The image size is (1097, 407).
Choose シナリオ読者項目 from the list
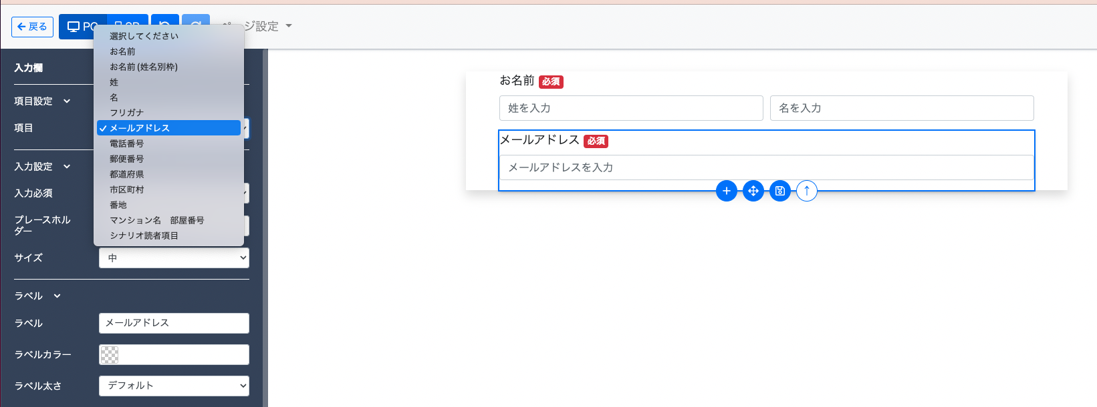144,236
